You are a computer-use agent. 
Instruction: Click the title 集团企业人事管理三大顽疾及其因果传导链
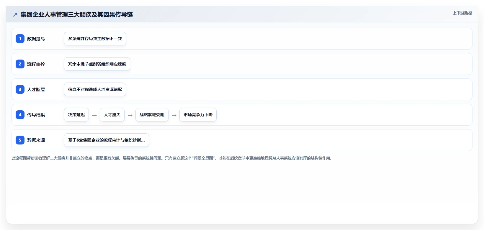pos(77,14)
